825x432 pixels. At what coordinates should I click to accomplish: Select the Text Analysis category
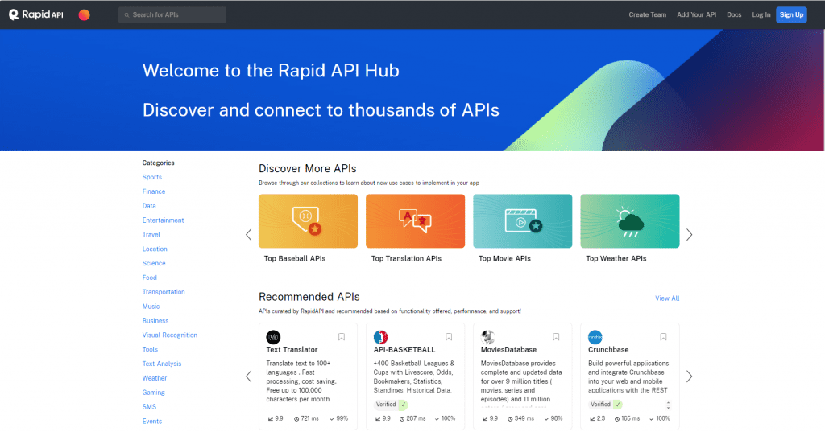click(x=161, y=364)
